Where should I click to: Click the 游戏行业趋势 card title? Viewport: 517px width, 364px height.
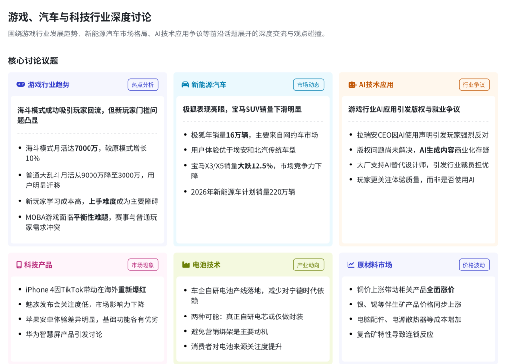(x=48, y=84)
